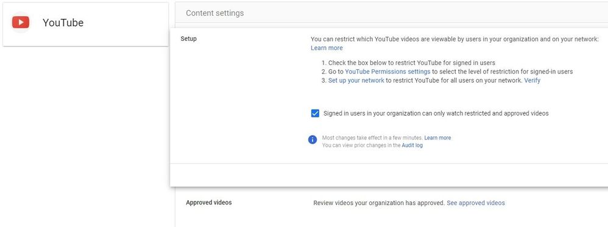The image size is (608, 227).
Task: Click step 1 'Check the box below' text
Action: [x=412, y=63]
